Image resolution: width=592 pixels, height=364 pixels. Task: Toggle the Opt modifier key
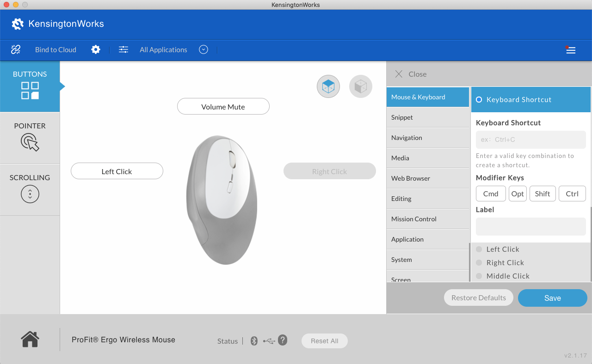click(x=518, y=194)
